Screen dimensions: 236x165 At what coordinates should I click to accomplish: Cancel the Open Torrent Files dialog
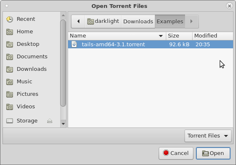pos(176,153)
